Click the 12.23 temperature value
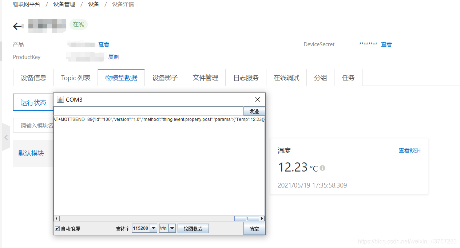The width and height of the screenshot is (460, 248). 293,167
